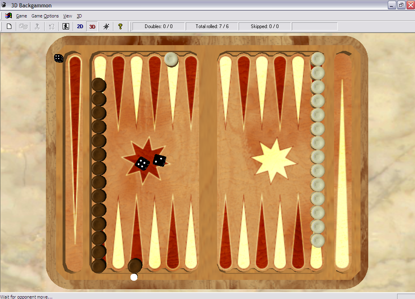Viewport: 415px width, 299px height.
Task: Click the resign player icon on the toolbar
Action: point(65,26)
